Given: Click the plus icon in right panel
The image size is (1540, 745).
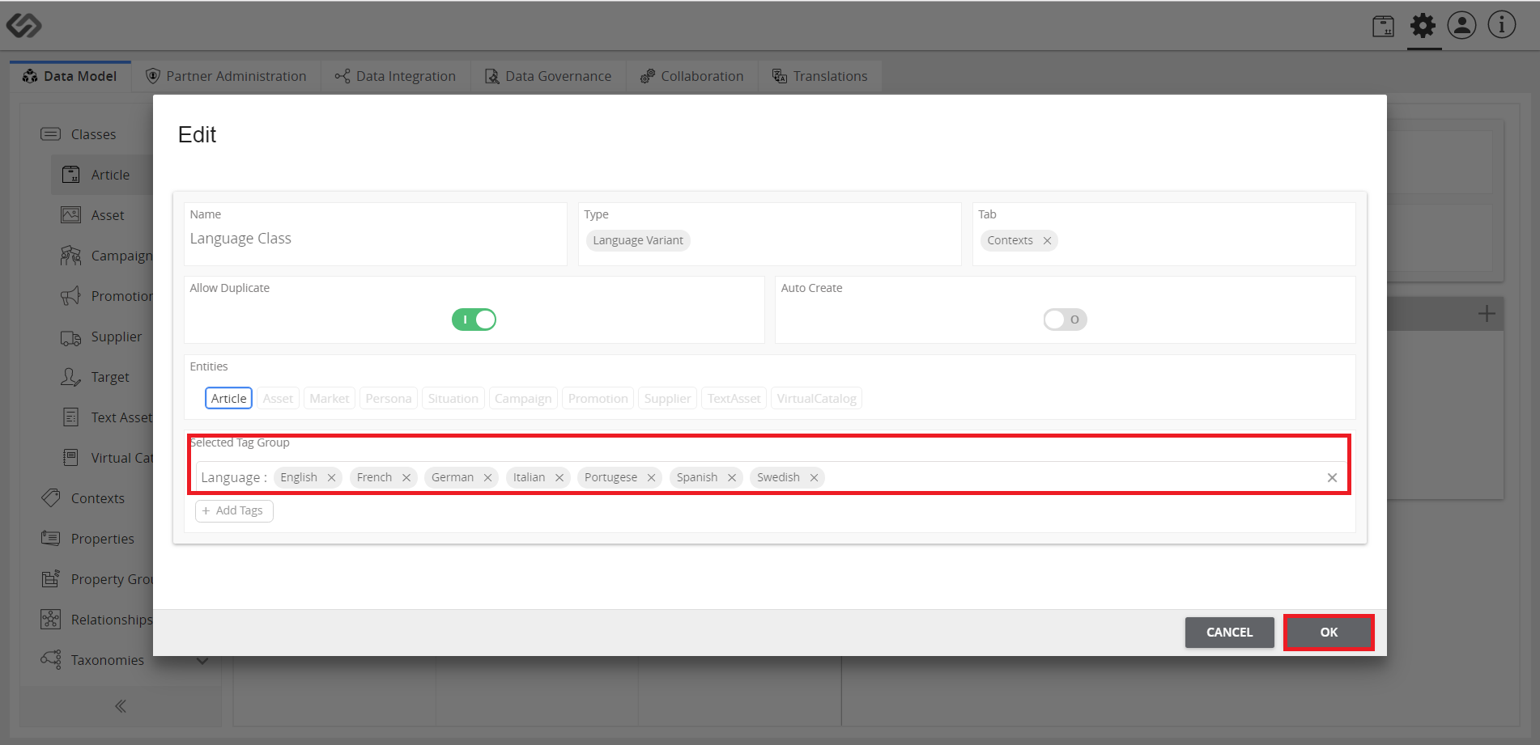Looking at the screenshot, I should 1487,314.
